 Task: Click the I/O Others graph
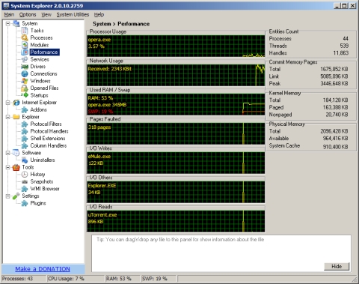(176, 192)
